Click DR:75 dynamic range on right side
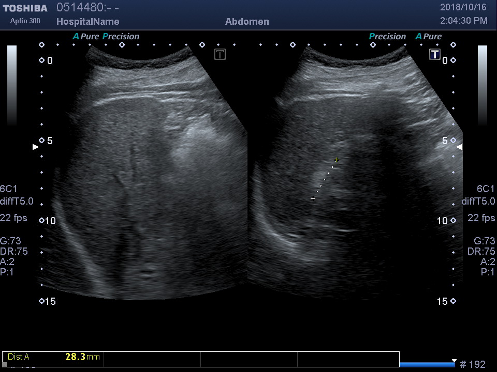The width and height of the screenshot is (497, 372). click(x=481, y=252)
